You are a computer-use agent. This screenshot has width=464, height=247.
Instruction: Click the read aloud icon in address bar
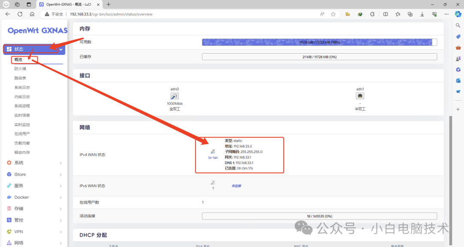pyautogui.click(x=322, y=14)
